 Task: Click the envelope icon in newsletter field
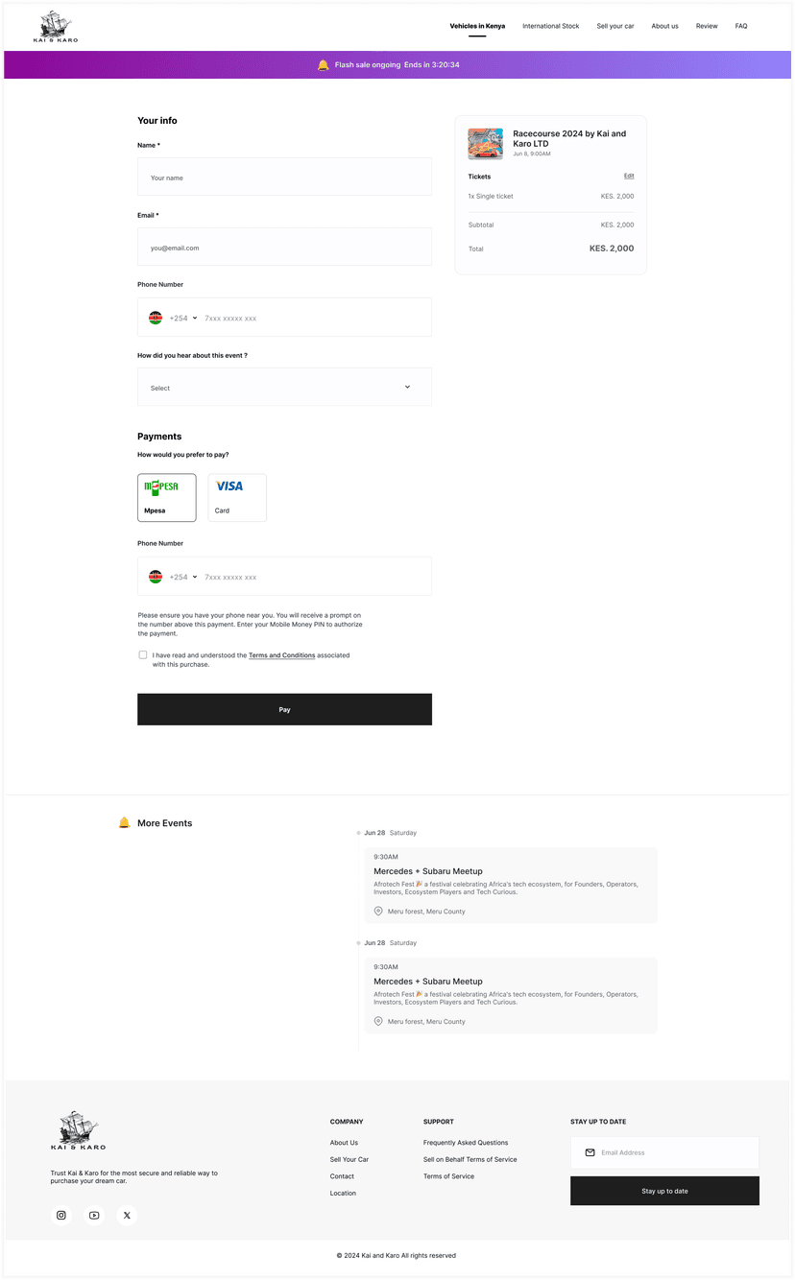590,1152
